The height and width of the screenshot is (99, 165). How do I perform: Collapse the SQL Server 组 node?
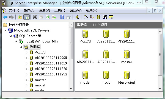coord(11,36)
